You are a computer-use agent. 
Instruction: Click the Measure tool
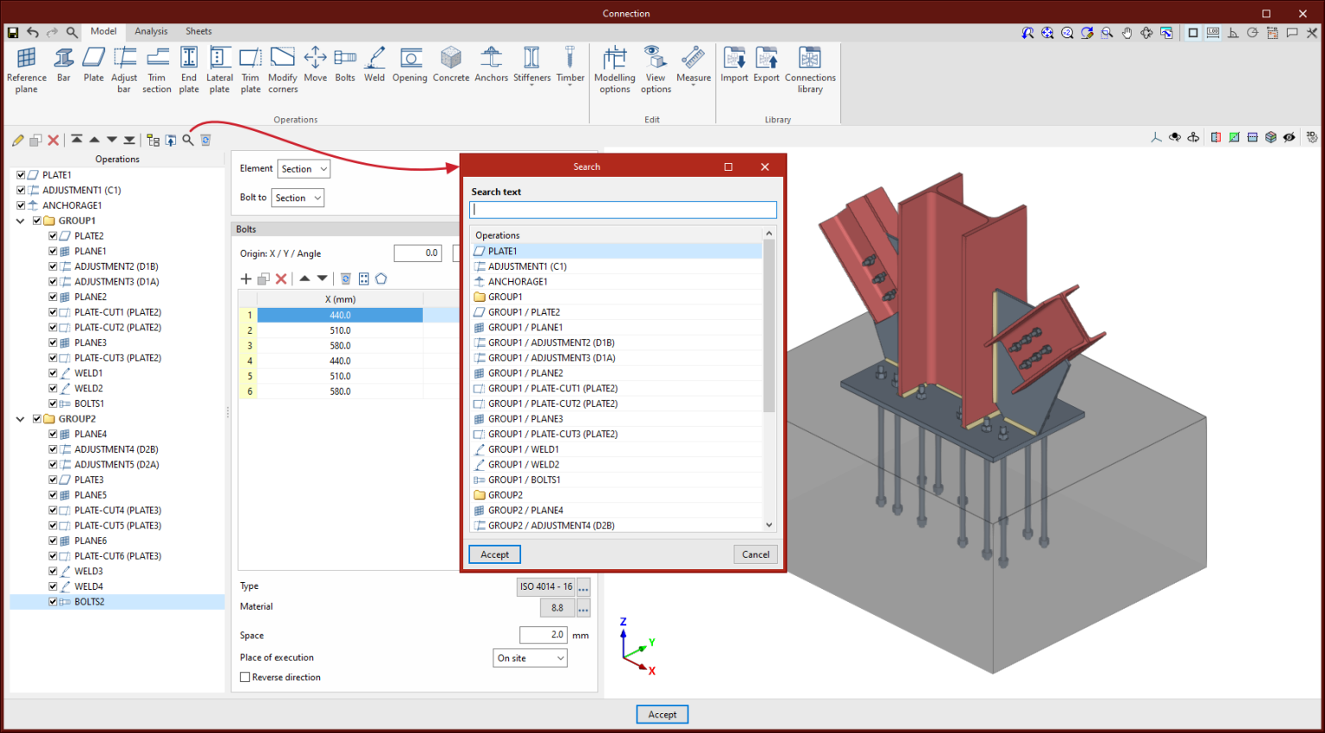click(693, 65)
